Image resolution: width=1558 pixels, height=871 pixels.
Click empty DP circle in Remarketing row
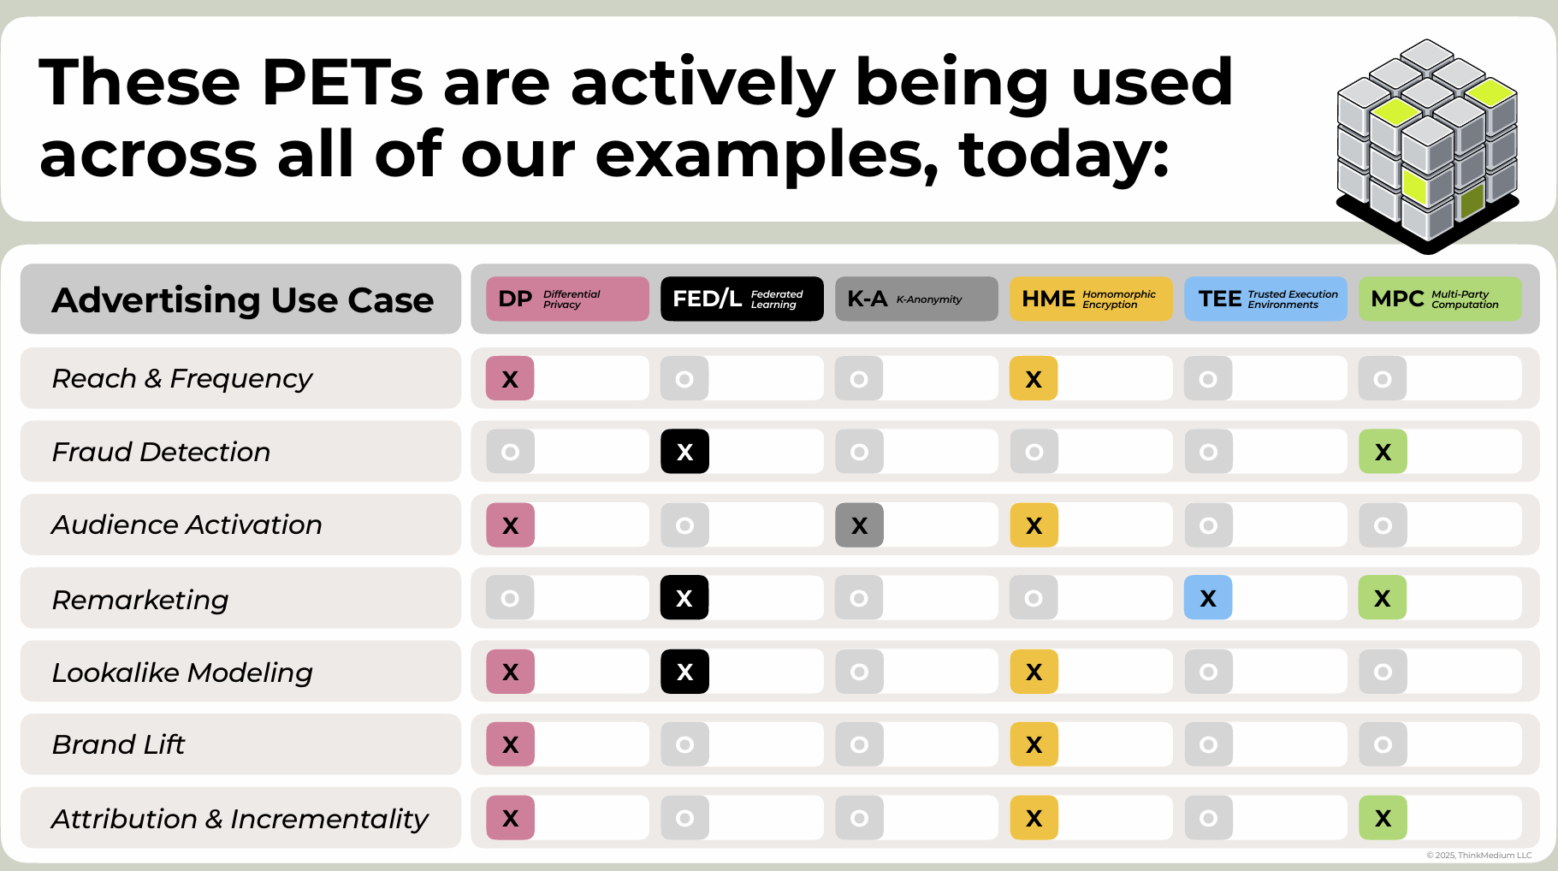coord(510,598)
